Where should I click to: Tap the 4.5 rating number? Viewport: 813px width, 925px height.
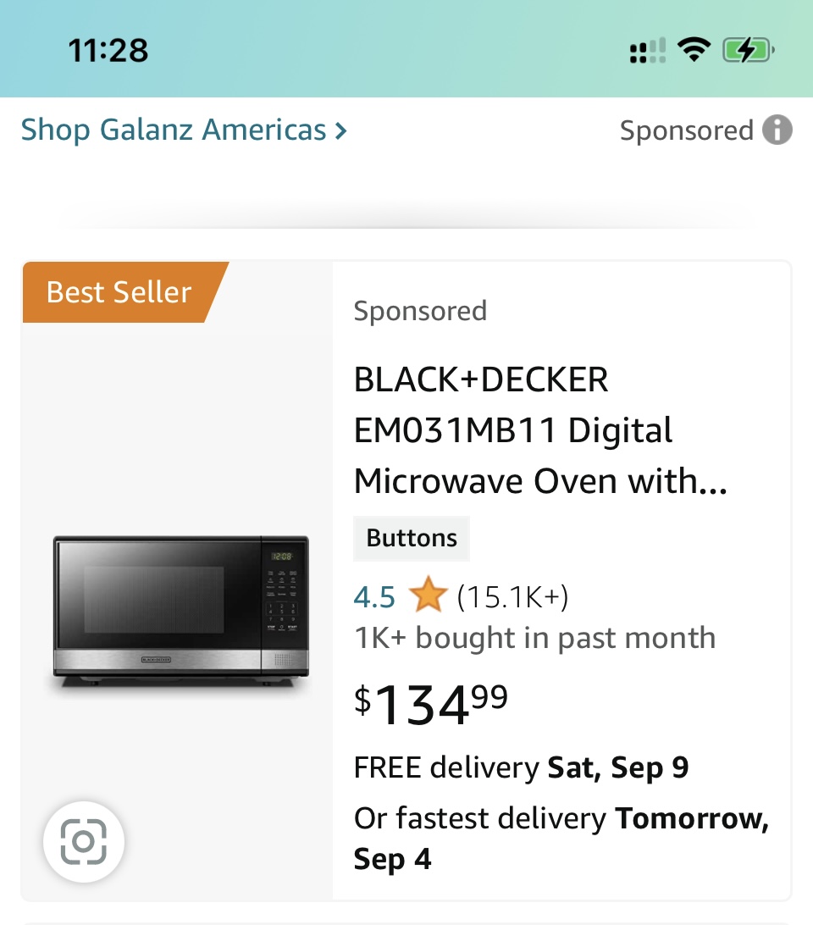374,598
